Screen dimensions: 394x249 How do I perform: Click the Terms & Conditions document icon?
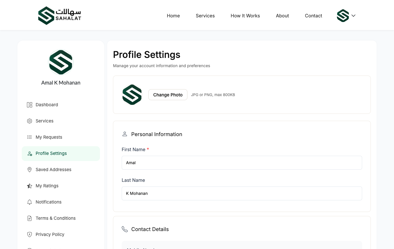point(30,218)
